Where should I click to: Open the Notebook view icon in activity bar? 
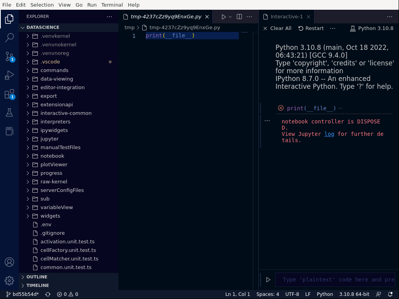pyautogui.click(x=9, y=131)
